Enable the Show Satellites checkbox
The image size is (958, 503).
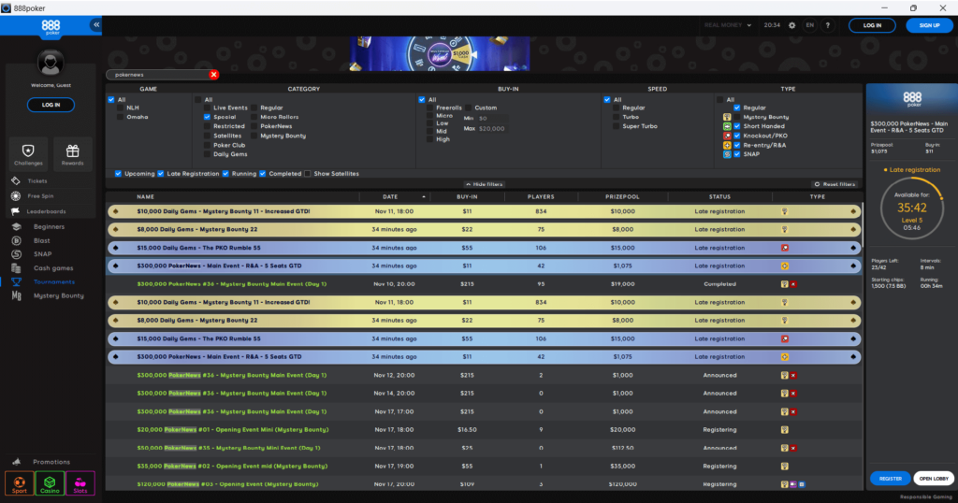click(x=307, y=174)
